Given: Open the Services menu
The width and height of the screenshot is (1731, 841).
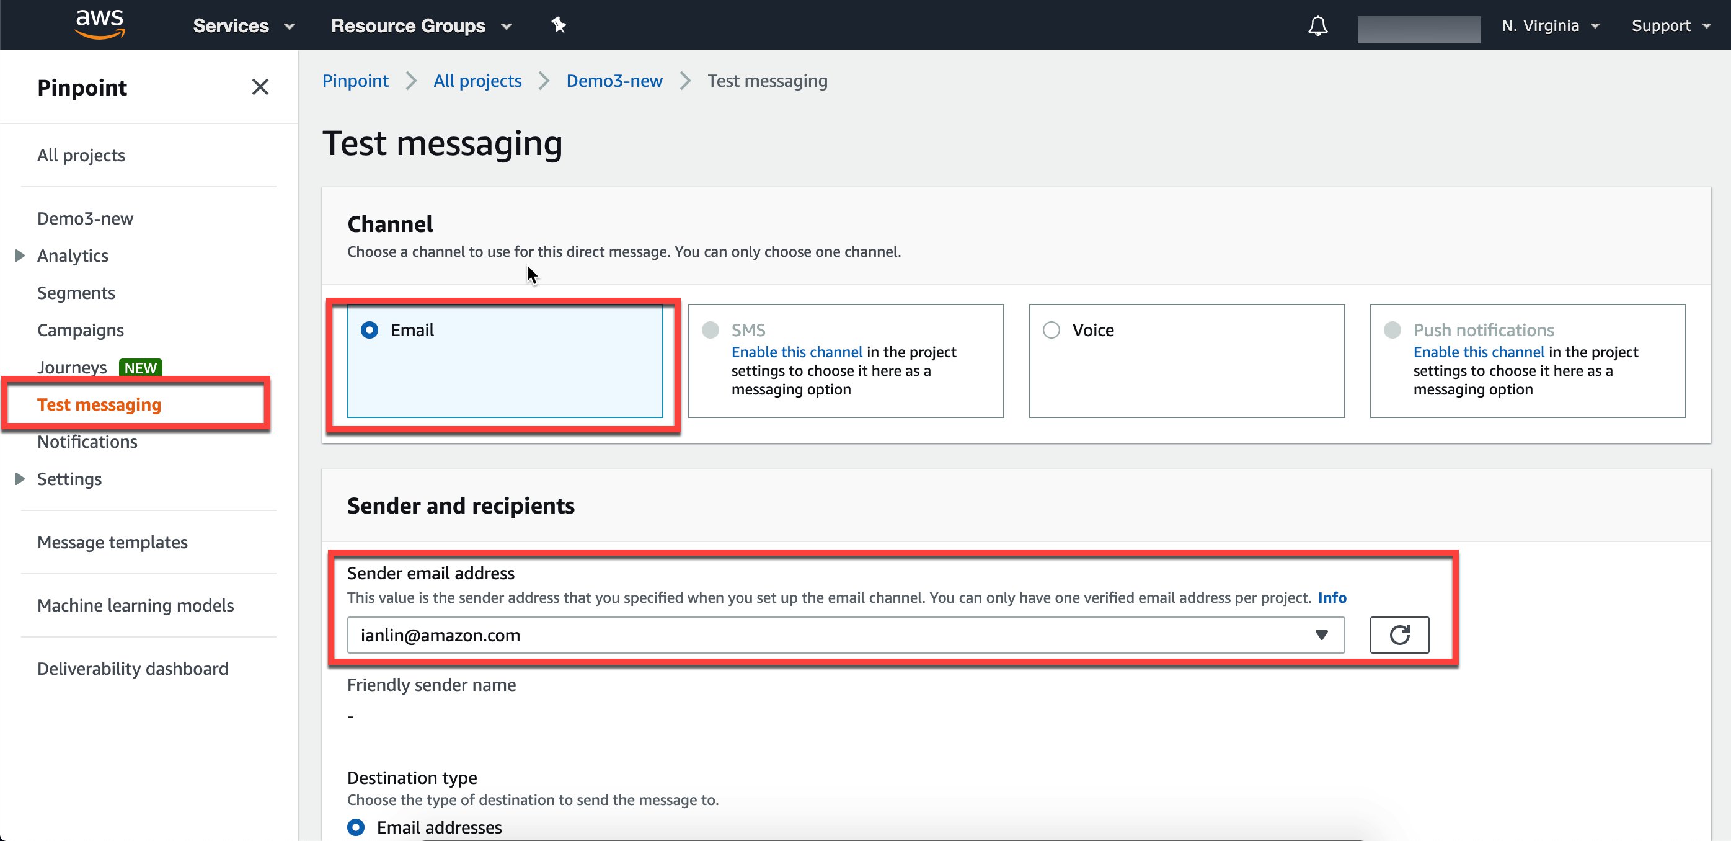Looking at the screenshot, I should tap(244, 25).
